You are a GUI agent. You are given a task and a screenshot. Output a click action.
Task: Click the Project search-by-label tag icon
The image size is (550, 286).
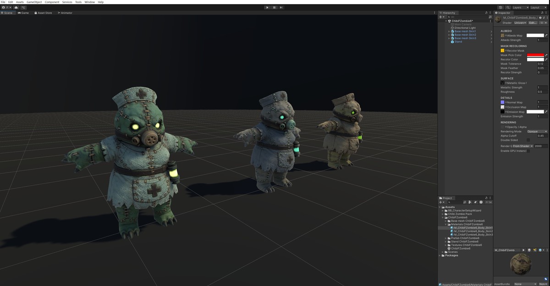(x=476, y=202)
